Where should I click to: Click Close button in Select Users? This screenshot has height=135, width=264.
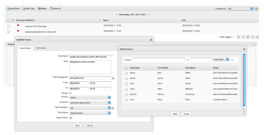click(186, 114)
